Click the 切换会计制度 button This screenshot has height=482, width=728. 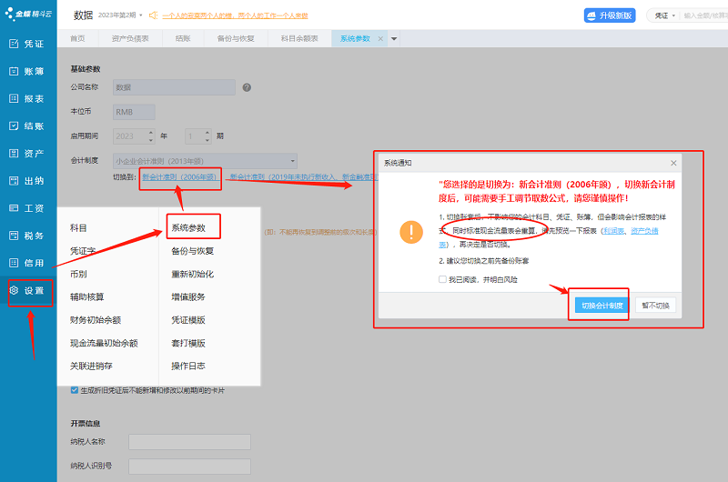coord(602,306)
